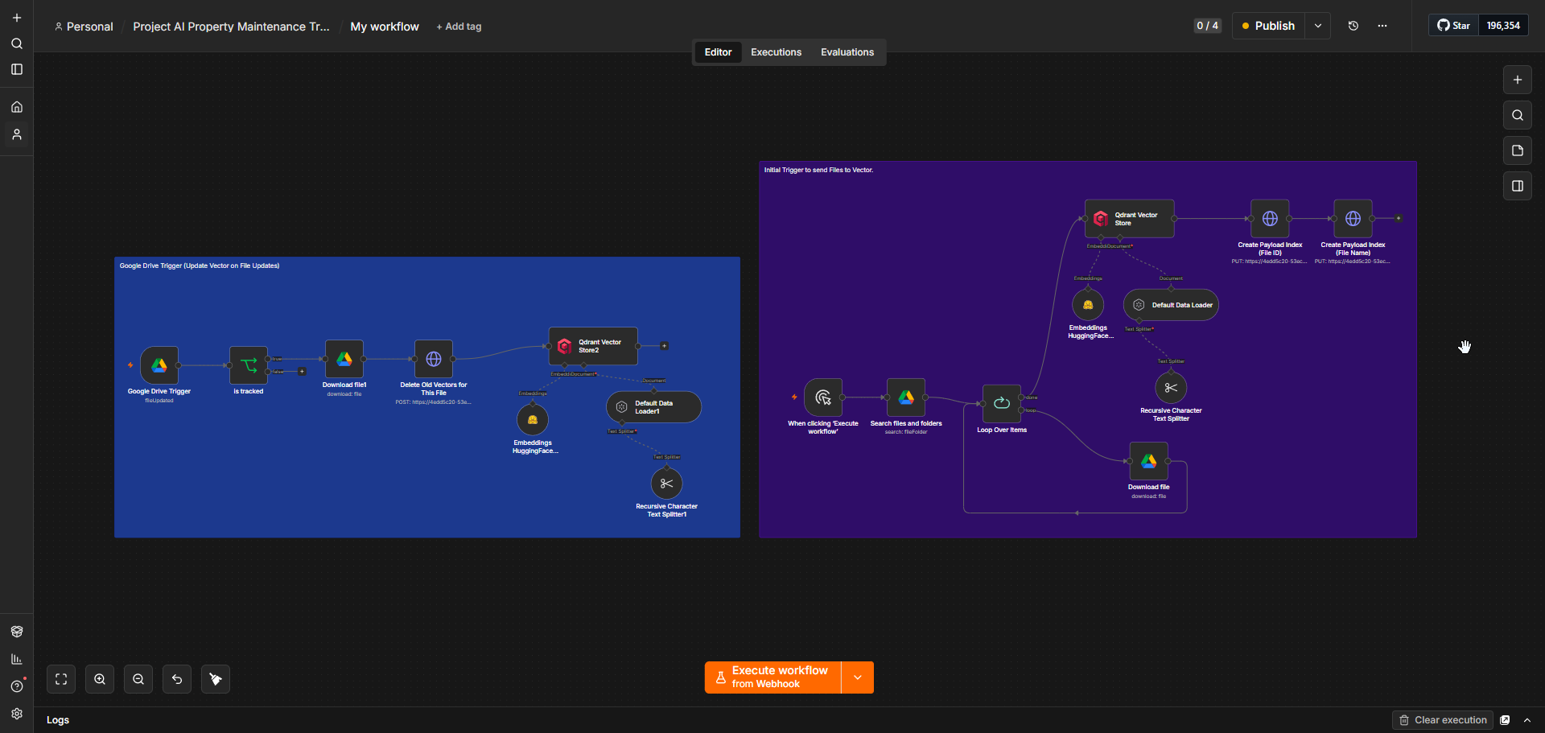The height and width of the screenshot is (733, 1545).
Task: Zoom out on the canvas
Action: coord(138,679)
